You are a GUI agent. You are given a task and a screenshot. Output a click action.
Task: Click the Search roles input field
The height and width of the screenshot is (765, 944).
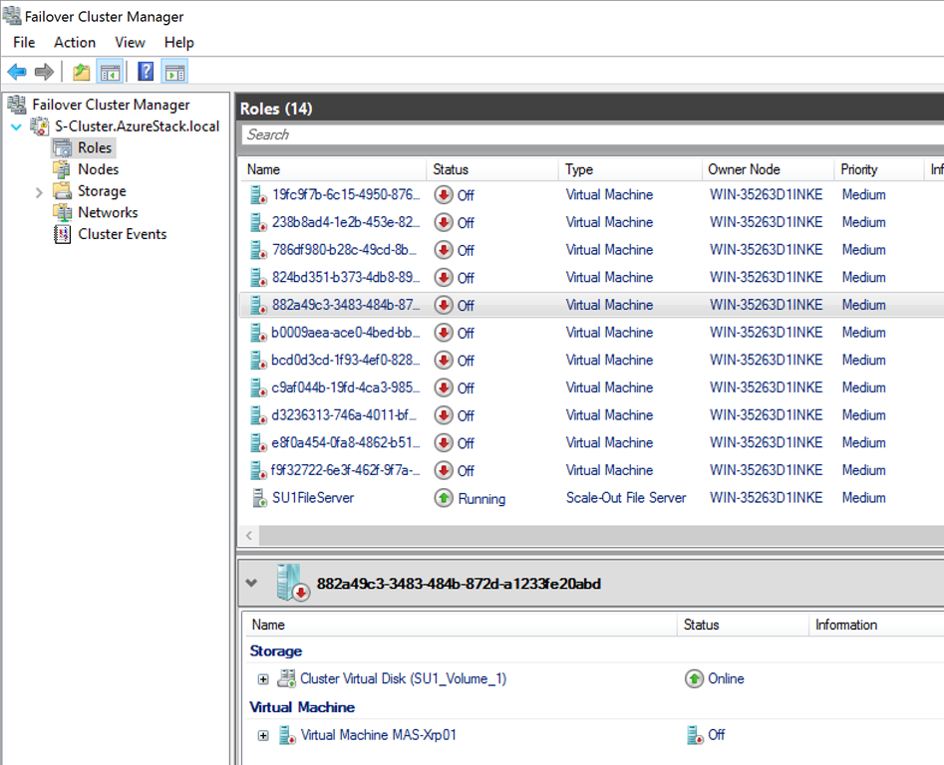588,134
